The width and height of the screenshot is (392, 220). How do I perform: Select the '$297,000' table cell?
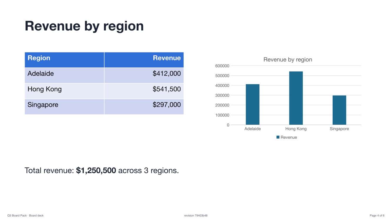click(144, 106)
